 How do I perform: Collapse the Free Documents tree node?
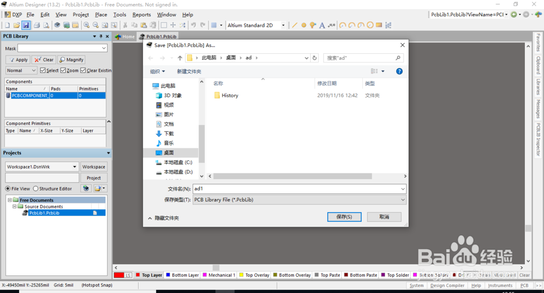pyautogui.click(x=10, y=200)
